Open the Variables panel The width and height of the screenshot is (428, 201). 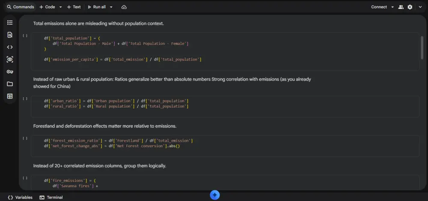click(x=20, y=198)
